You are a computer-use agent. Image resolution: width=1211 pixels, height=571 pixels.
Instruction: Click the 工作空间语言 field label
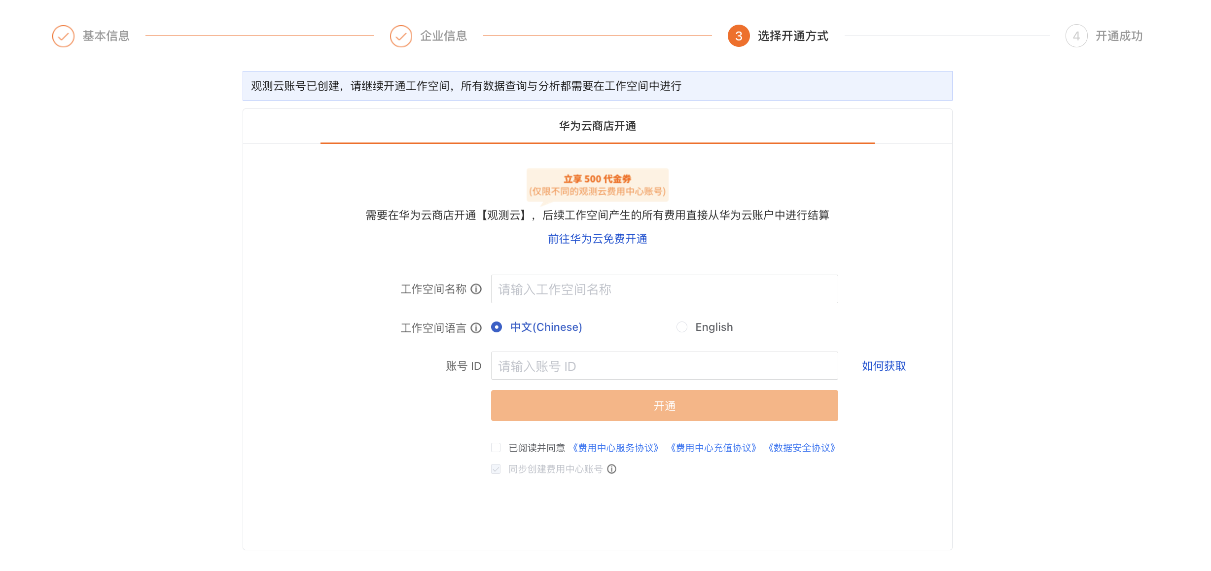point(433,328)
